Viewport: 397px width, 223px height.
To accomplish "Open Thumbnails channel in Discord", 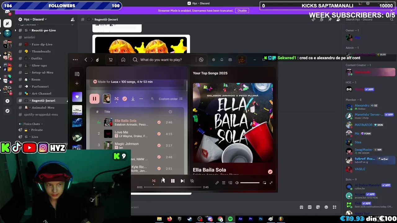I will point(41,51).
